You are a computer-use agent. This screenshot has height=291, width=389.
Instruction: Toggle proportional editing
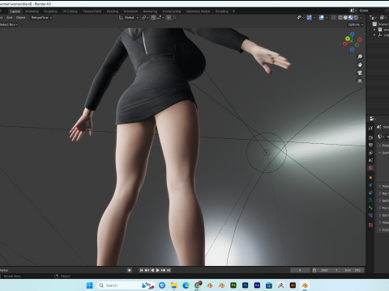coord(169,18)
